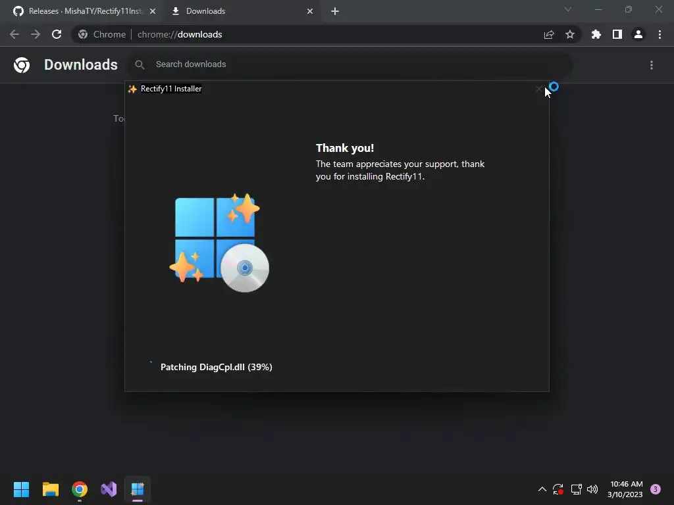674x505 pixels.
Task: Switch to the Releases MishaTY/Rectify11 tab
Action: [x=84, y=11]
